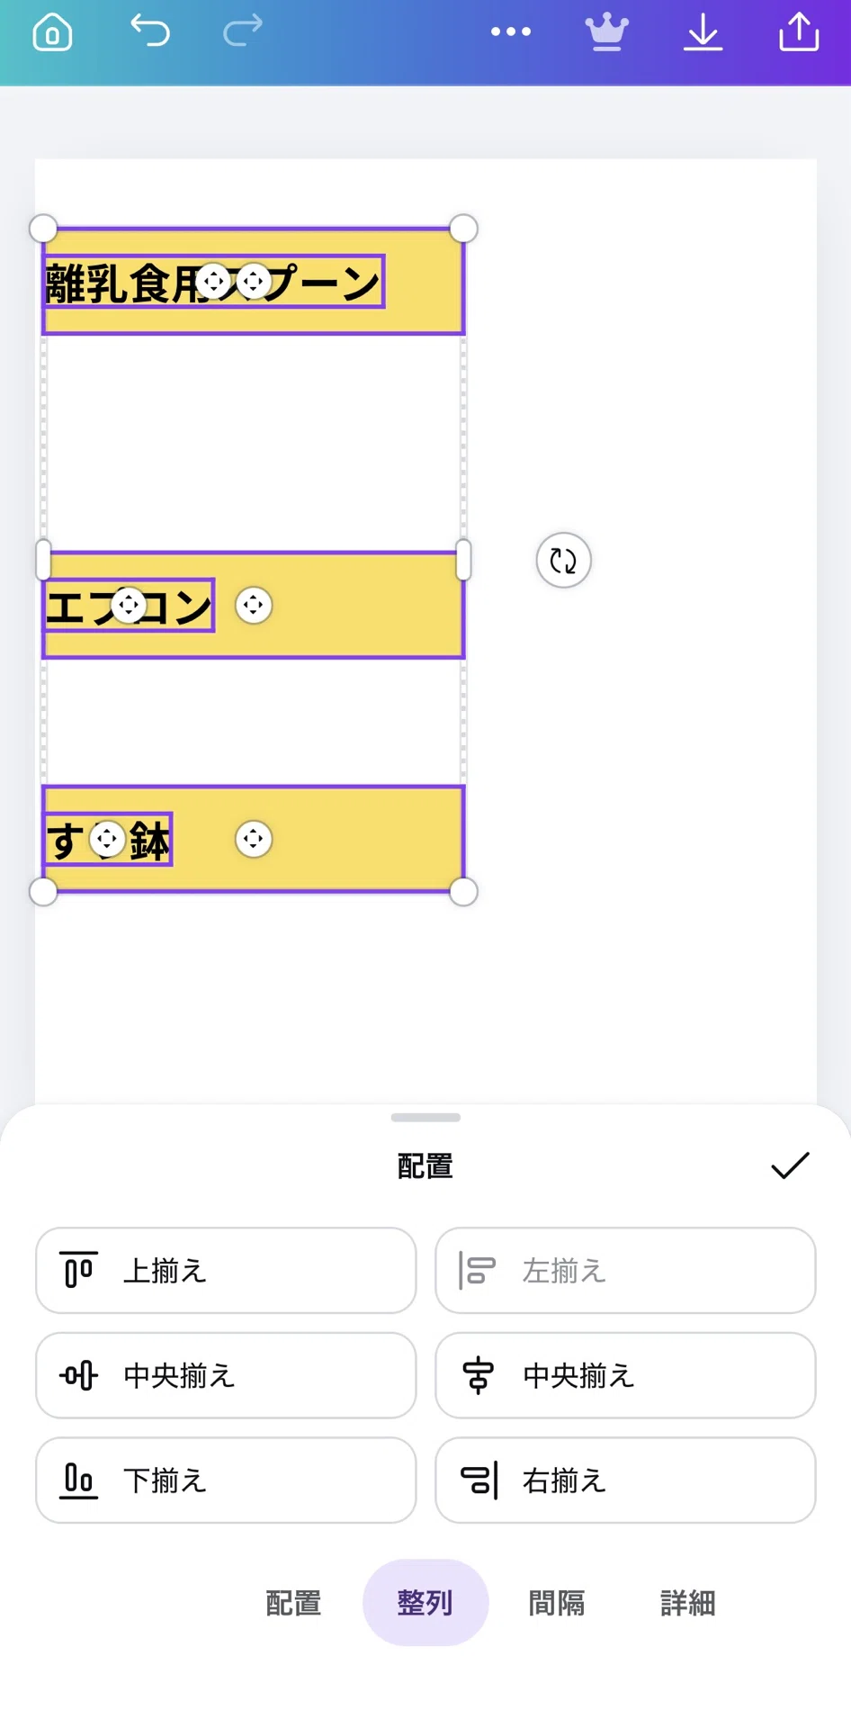Select the 整列 tab
This screenshot has width=851, height=1728.
425,1603
